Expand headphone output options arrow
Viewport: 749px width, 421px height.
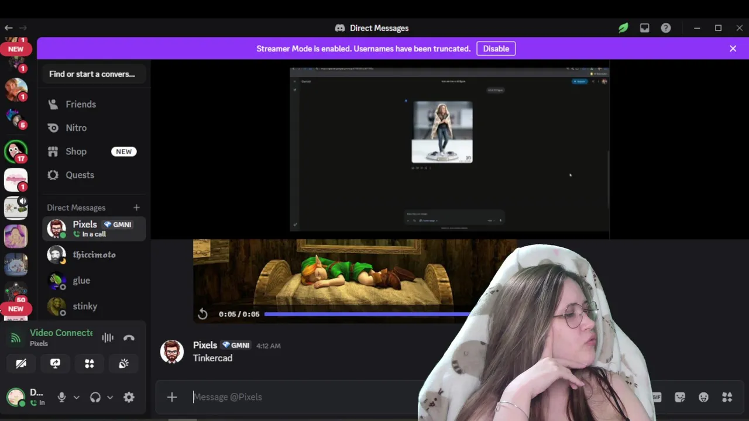tap(110, 398)
